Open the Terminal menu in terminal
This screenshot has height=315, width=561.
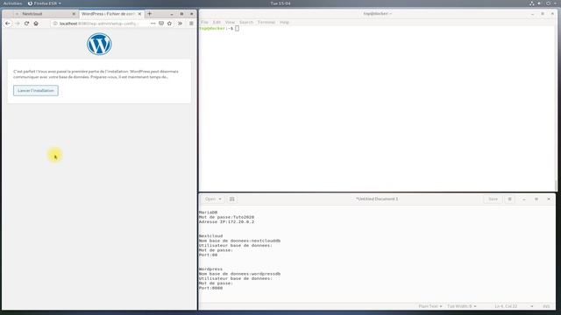pos(266,22)
